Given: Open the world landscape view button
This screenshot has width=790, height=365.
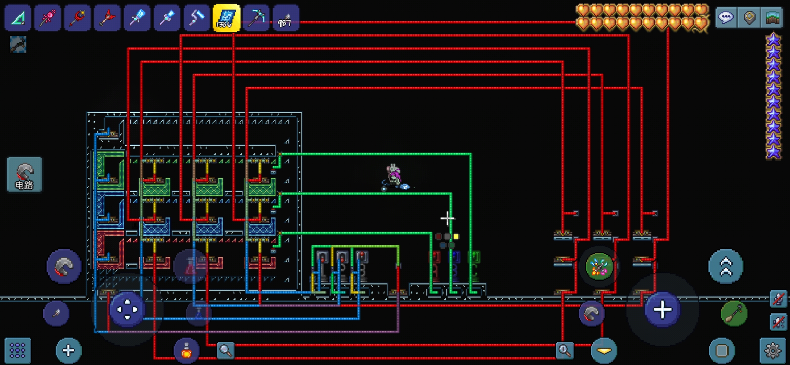Looking at the screenshot, I should [772, 17].
